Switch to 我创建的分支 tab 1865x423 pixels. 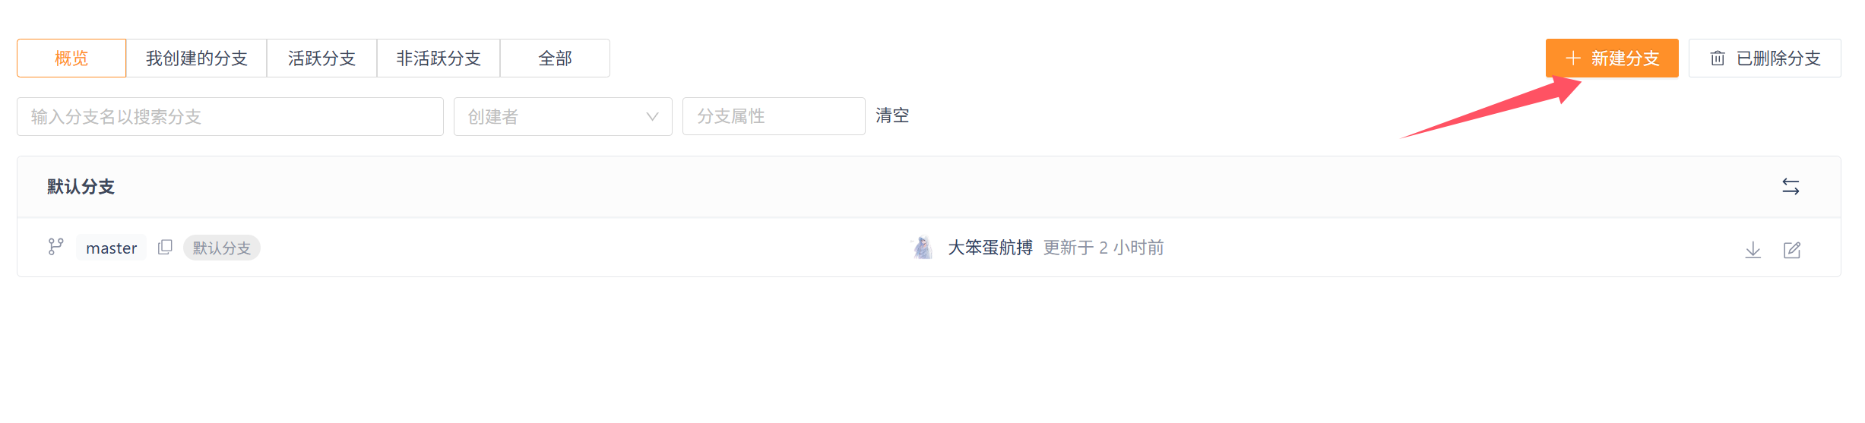pyautogui.click(x=196, y=58)
